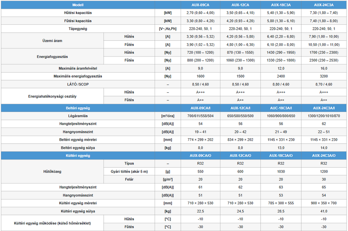The image size is (348, 231).
Task: Click the 41,0 outdoor weight value
Action: coord(324,211)
